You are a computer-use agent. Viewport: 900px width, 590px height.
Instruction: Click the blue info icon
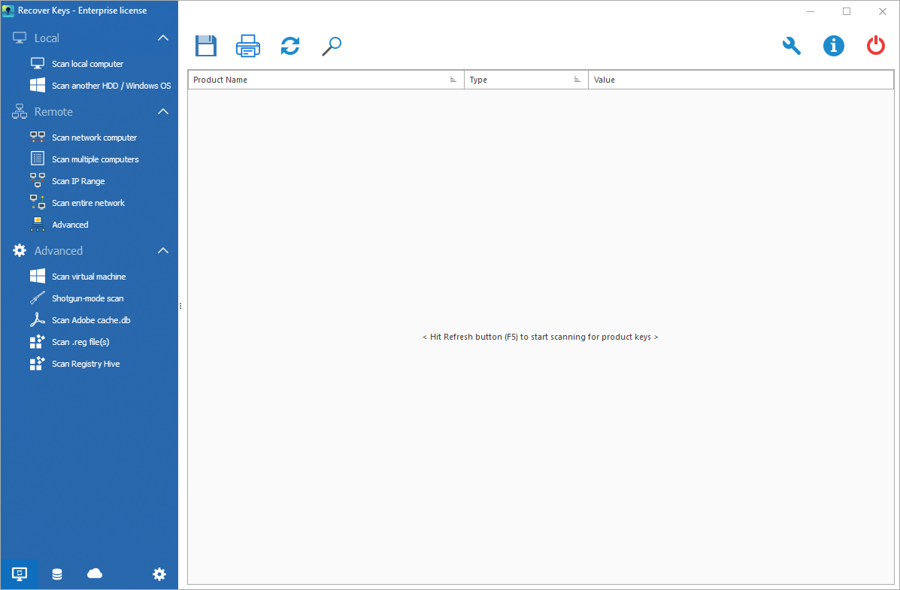833,45
